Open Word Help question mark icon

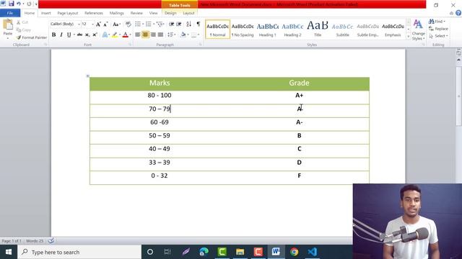click(x=458, y=13)
